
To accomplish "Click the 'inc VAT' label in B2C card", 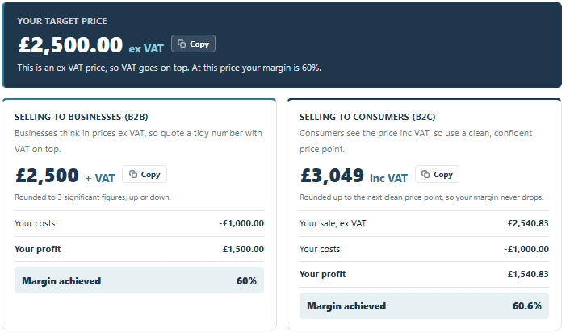I will point(388,179).
